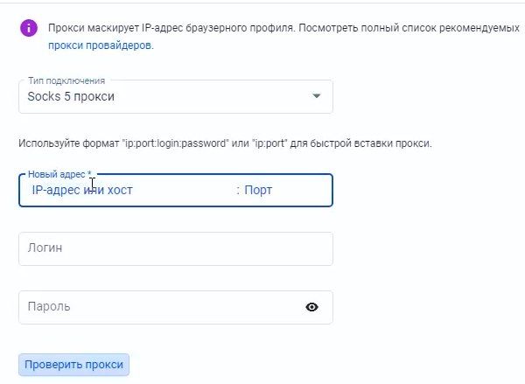Click the Пароль placeholder text
The image size is (525, 384).
click(x=49, y=307)
